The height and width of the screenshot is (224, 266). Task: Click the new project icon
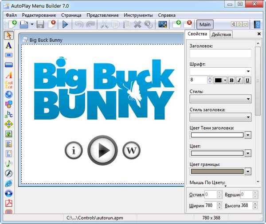coord(12,25)
